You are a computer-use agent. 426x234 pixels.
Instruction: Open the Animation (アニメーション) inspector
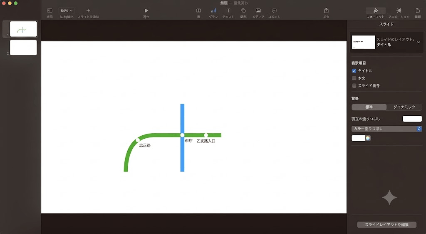pyautogui.click(x=399, y=10)
